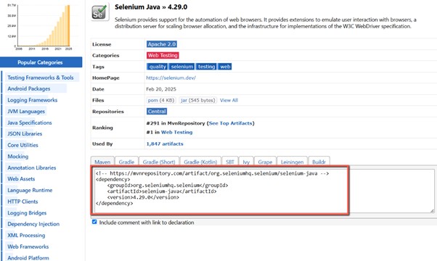This screenshot has height=261, width=437.
Task: Open the View All files link
Action: (x=229, y=100)
